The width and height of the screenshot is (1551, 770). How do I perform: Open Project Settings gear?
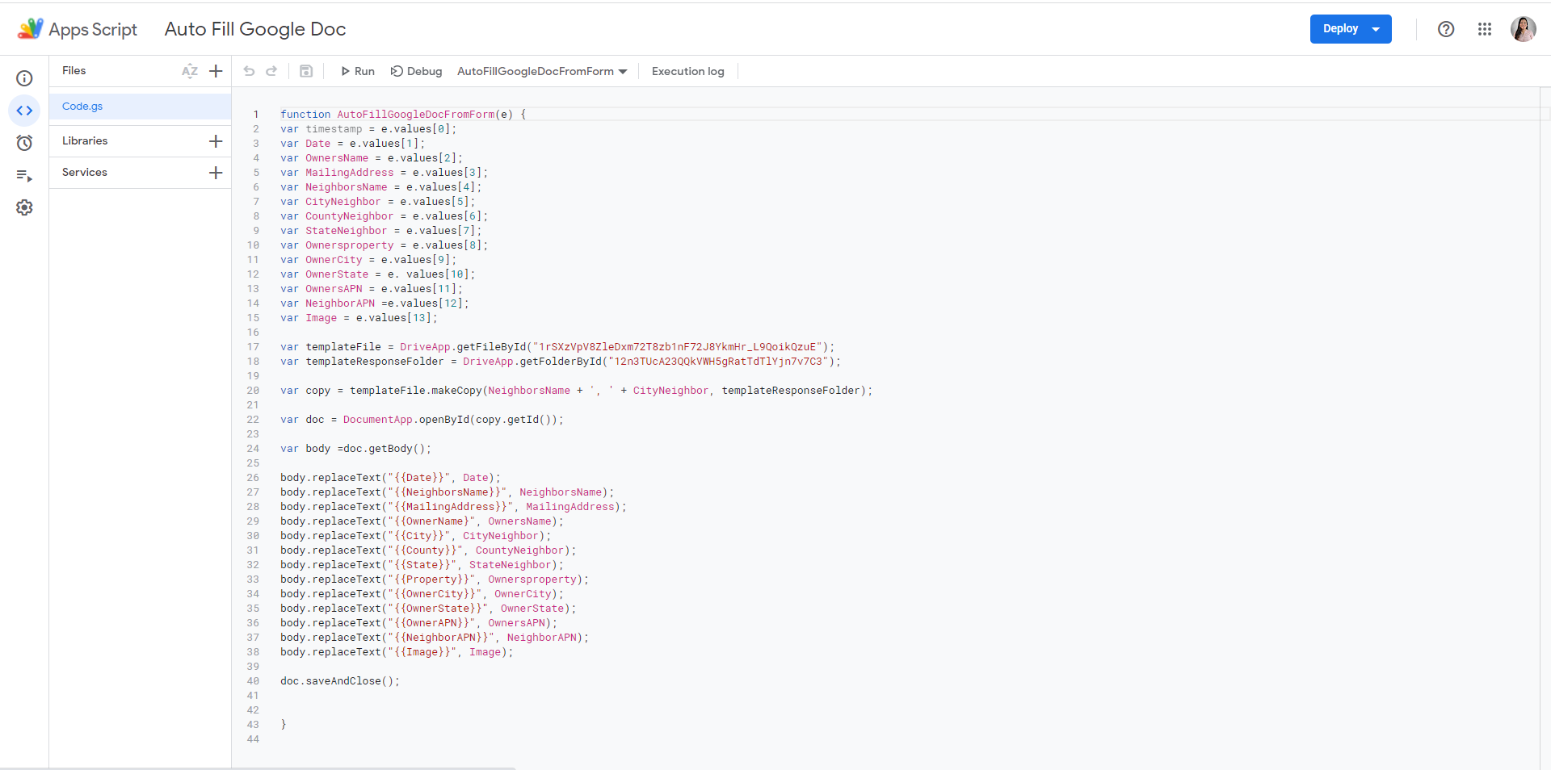coord(24,207)
